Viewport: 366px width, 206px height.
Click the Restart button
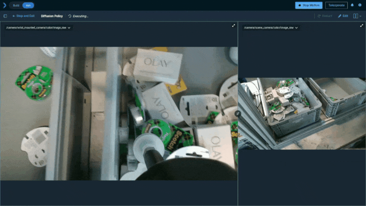click(x=325, y=16)
